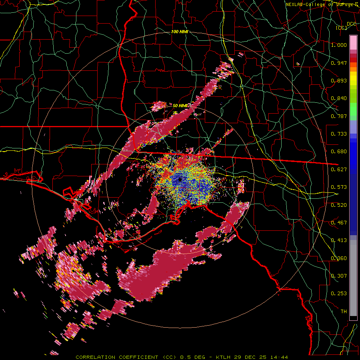Click the 0.787 colorbar value
The image size is (360, 360).
tap(339, 116)
